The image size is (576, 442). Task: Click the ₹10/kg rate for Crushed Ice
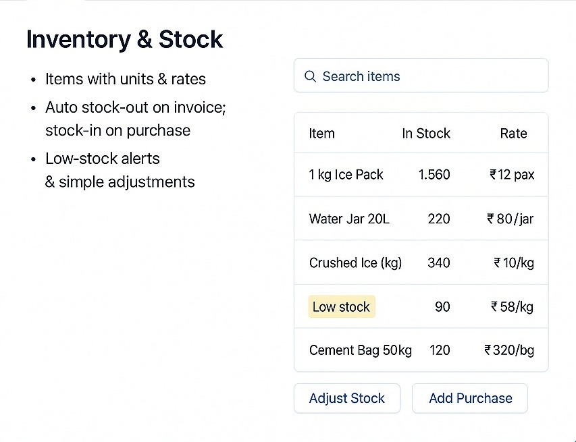point(514,263)
